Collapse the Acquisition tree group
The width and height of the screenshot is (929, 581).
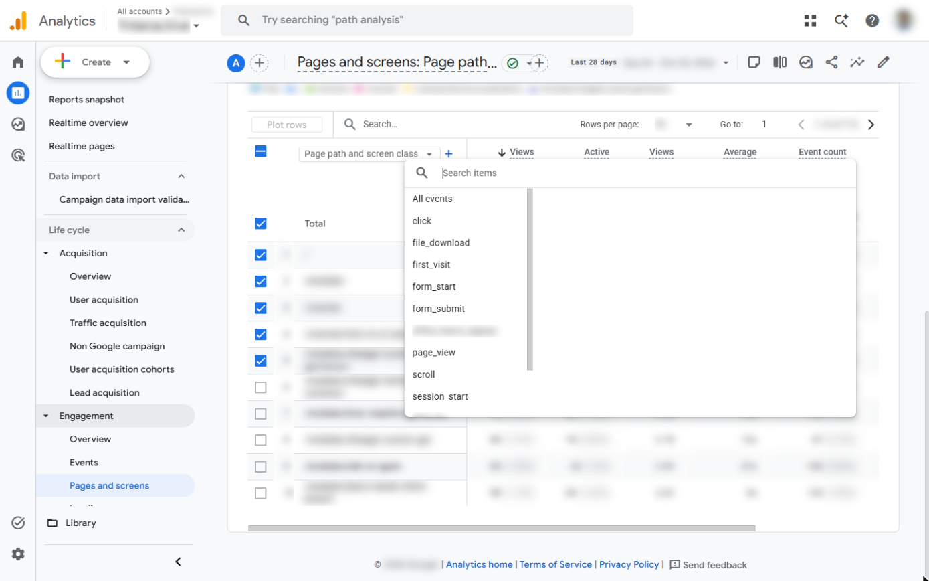46,253
